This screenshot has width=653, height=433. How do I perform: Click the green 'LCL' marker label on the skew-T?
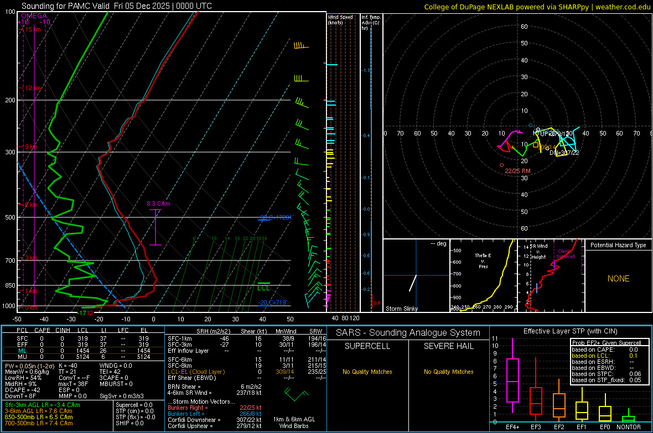pyautogui.click(x=263, y=288)
